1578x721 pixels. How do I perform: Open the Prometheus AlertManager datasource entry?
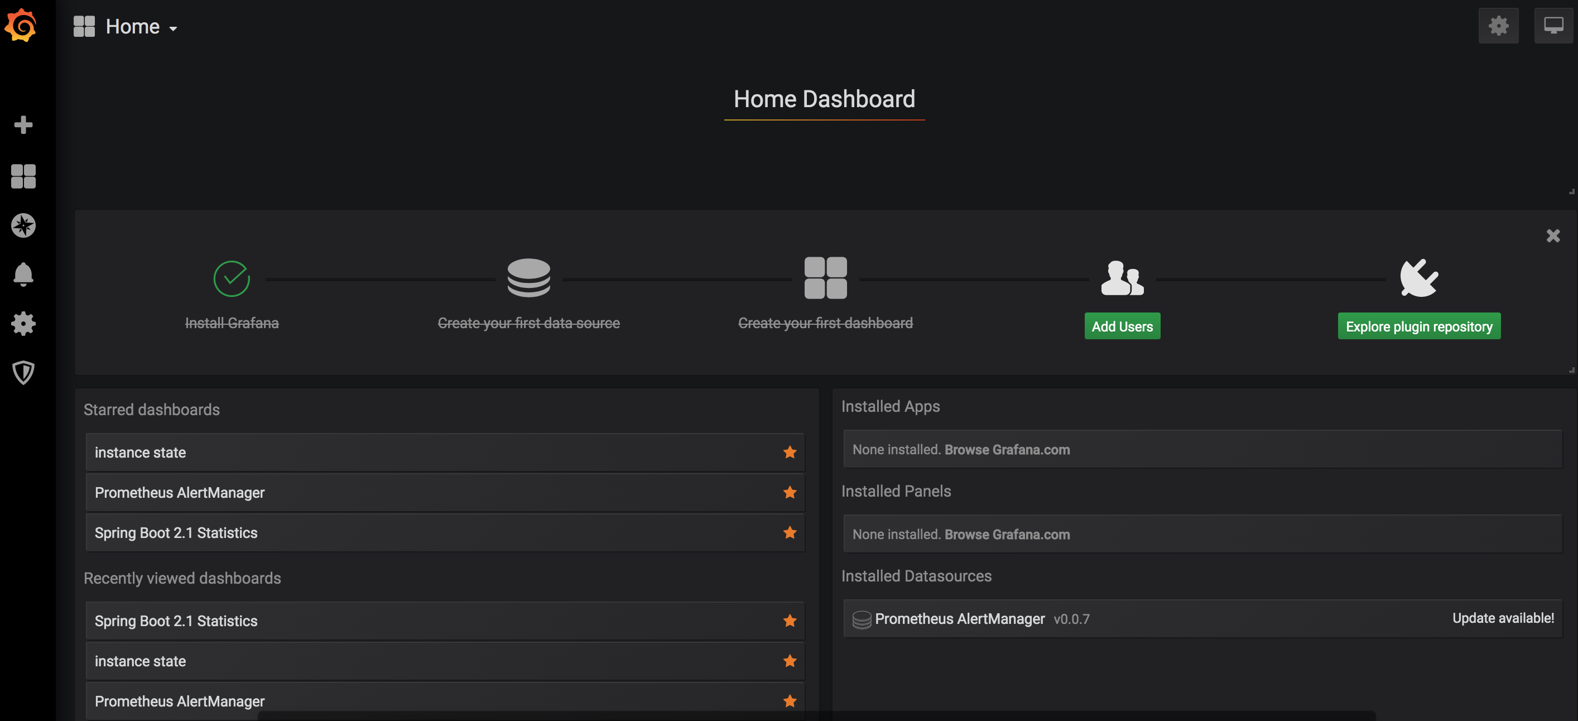pos(959,619)
